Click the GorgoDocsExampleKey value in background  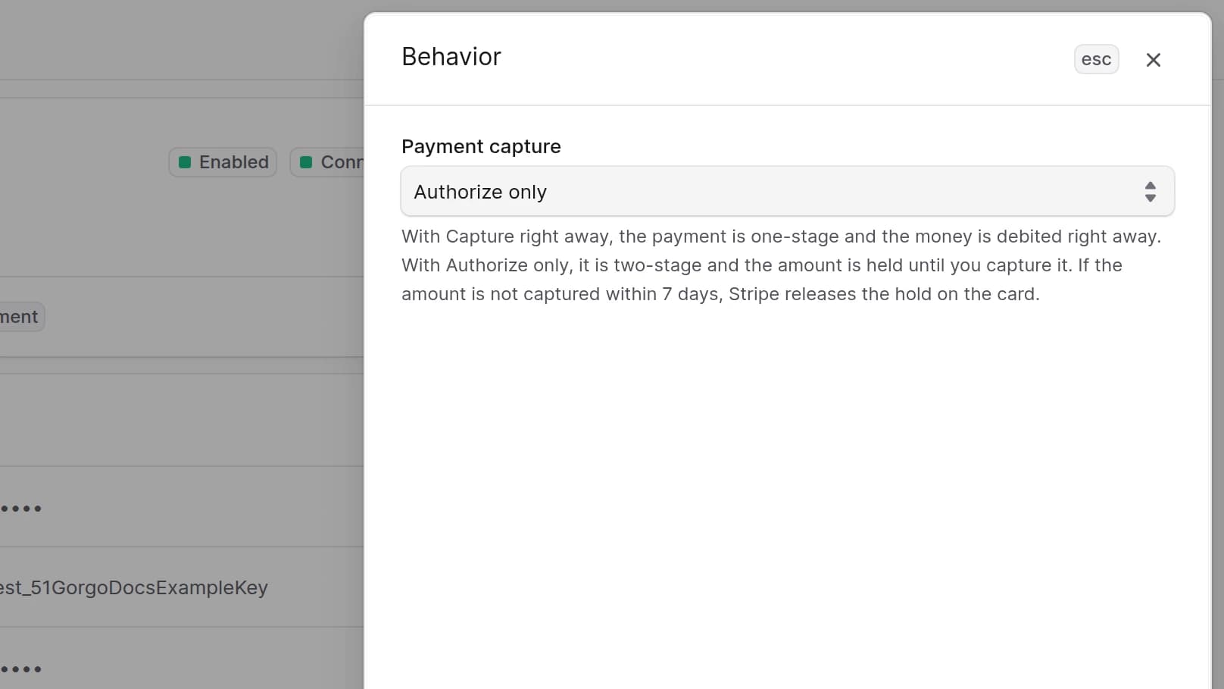tap(133, 587)
